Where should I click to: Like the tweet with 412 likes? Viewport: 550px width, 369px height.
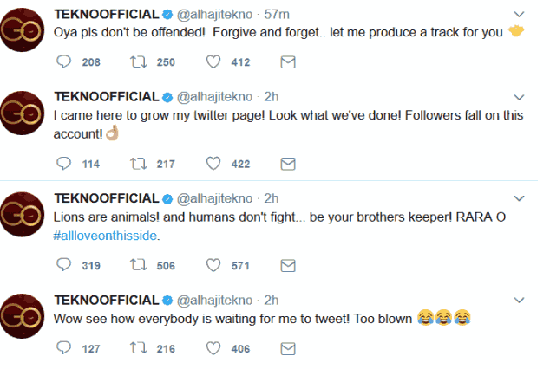213,61
